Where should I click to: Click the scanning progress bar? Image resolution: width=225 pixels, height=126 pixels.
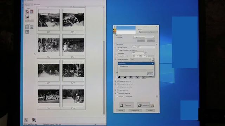click(136, 70)
